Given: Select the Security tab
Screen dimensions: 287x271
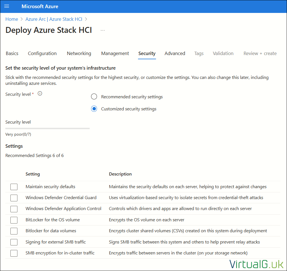Looking at the screenshot, I should 147,53.
